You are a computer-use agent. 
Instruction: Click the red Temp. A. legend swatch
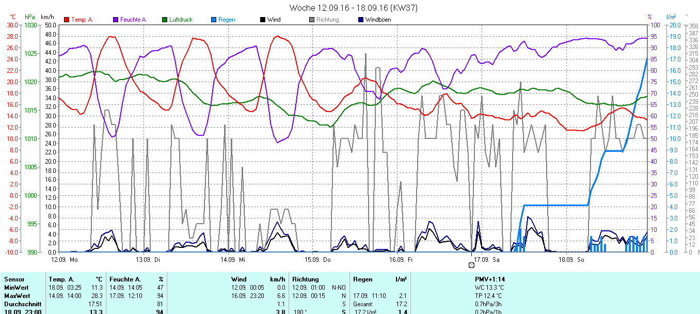tap(67, 20)
